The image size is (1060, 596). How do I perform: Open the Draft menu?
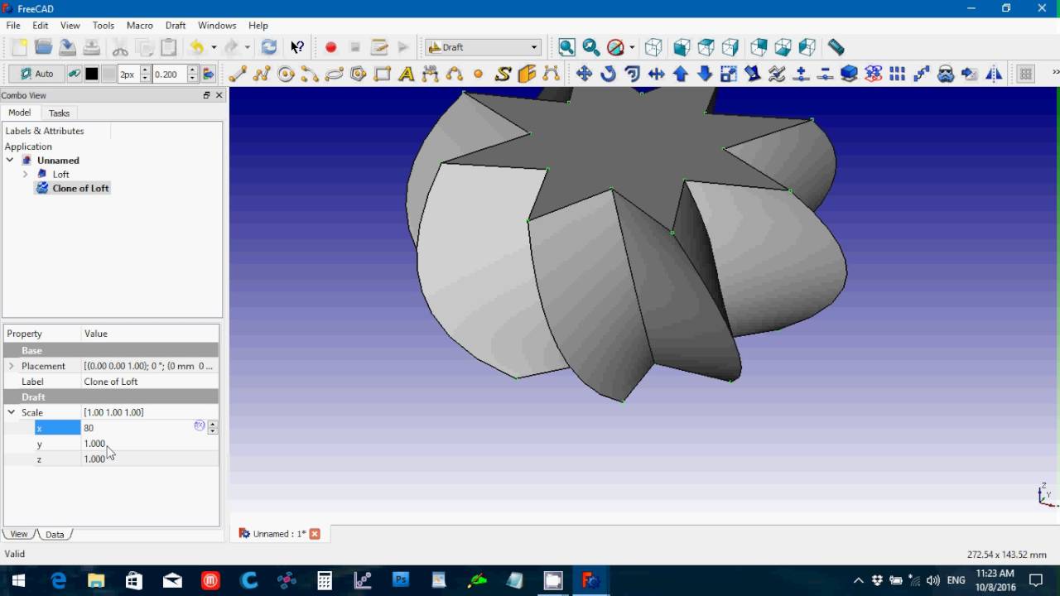176,26
